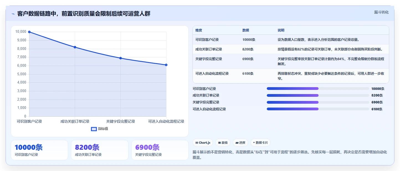Click the 10,000 y-axis tick label
This screenshot has height=171, width=400.
(21, 32)
